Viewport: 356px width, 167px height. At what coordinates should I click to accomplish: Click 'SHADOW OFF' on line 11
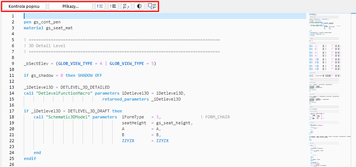point(90,75)
